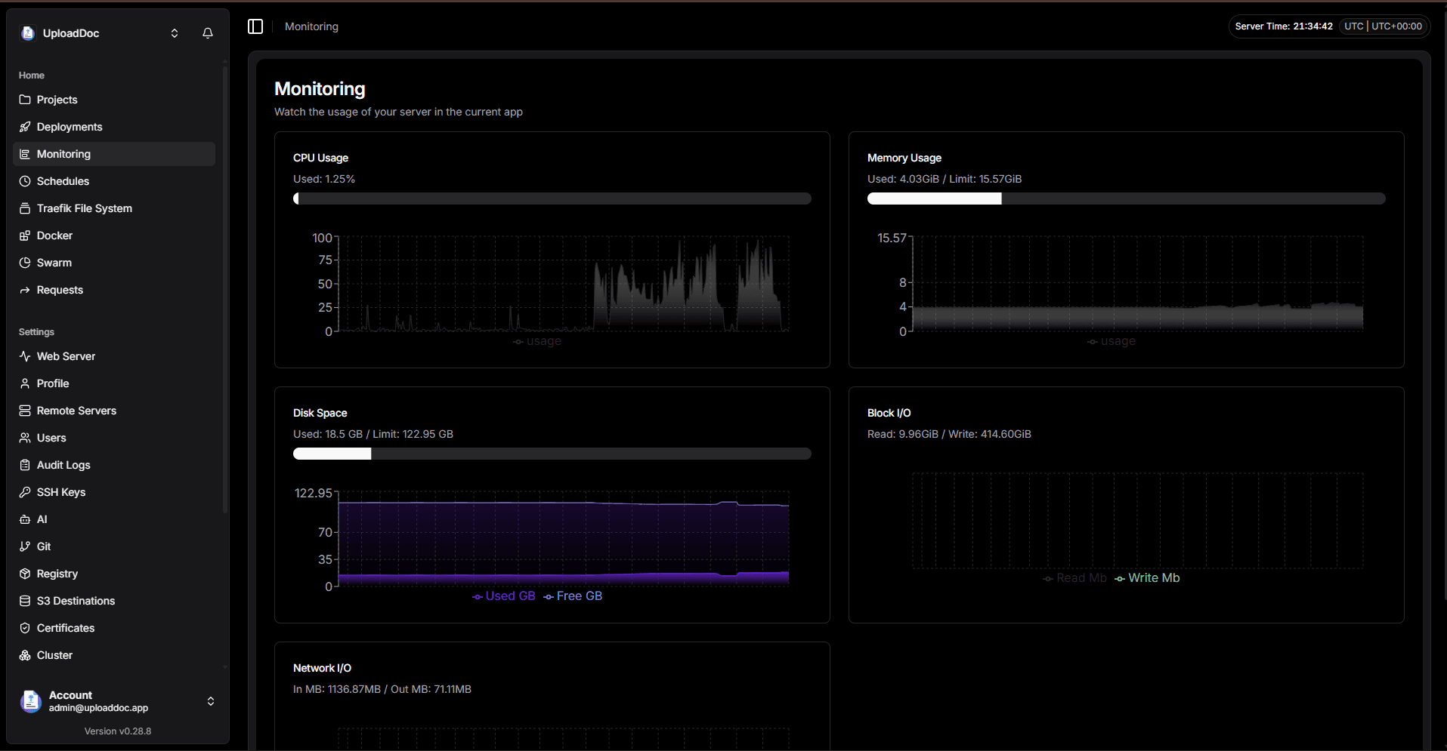Click the Disk Space area chart
The width and height of the screenshot is (1447, 751).
pyautogui.click(x=564, y=540)
